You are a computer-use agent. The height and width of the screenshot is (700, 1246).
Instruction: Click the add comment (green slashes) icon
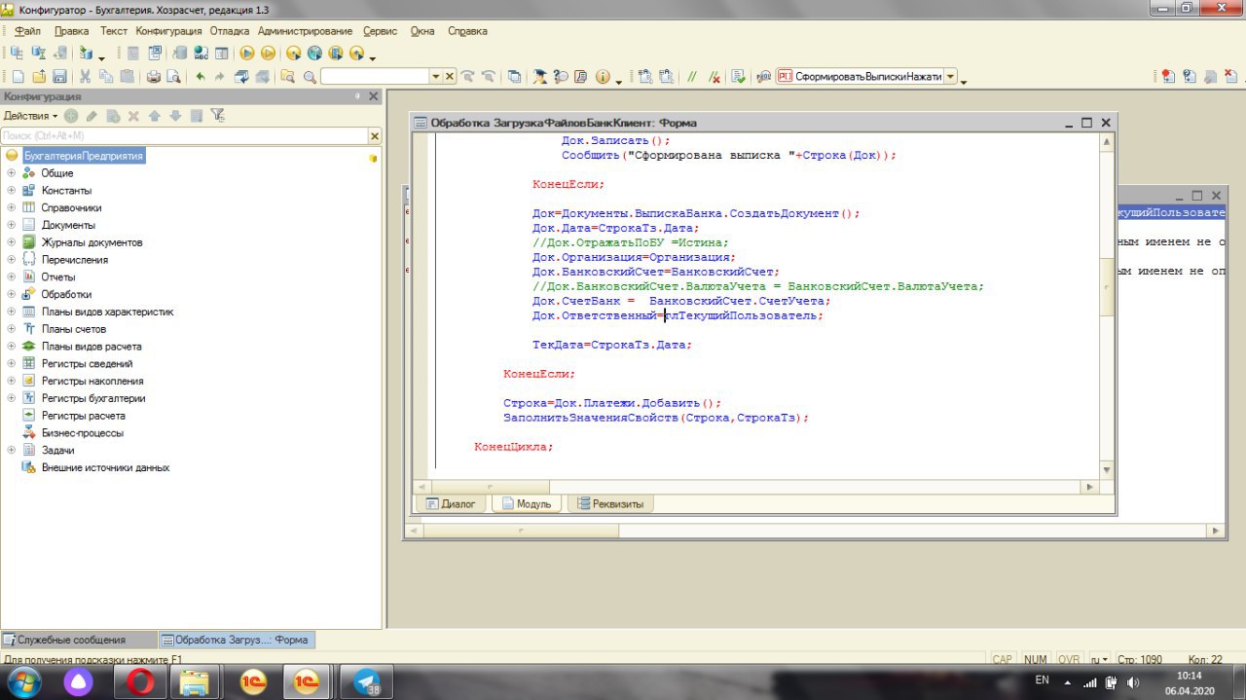[x=692, y=77]
